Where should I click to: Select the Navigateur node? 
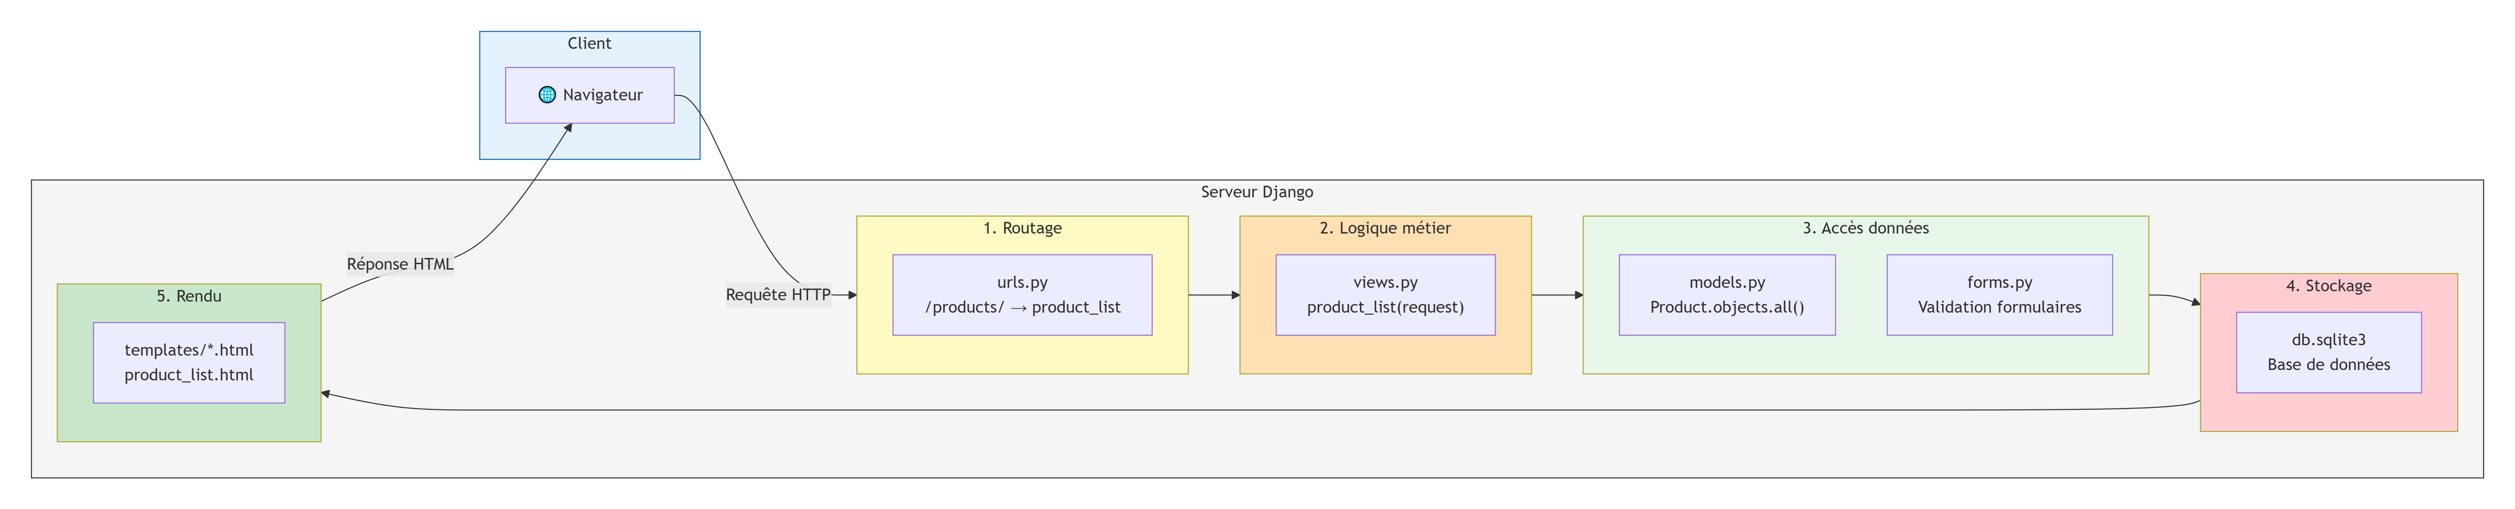point(590,96)
